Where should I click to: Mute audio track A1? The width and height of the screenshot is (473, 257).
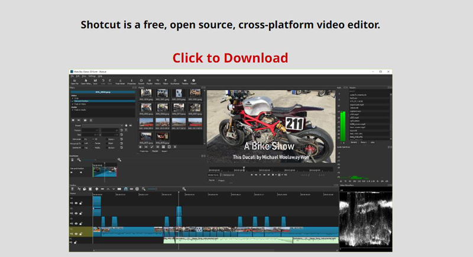pyautogui.click(x=71, y=242)
